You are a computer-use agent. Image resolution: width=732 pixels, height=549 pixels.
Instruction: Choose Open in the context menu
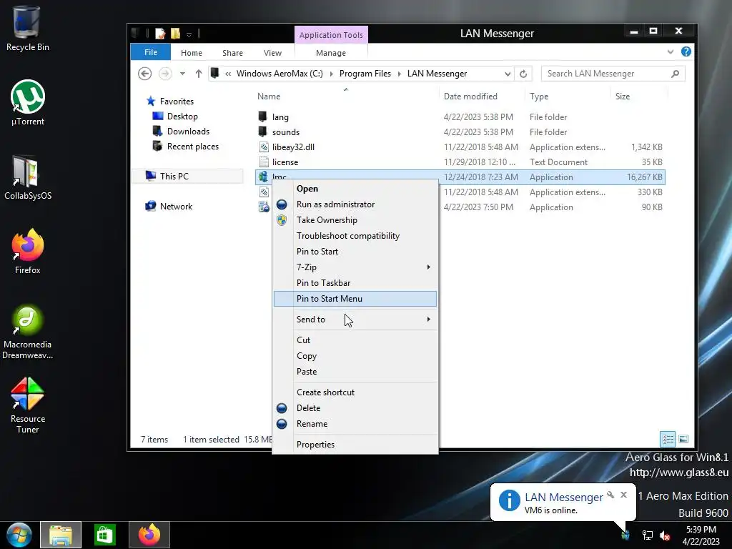pos(355,189)
